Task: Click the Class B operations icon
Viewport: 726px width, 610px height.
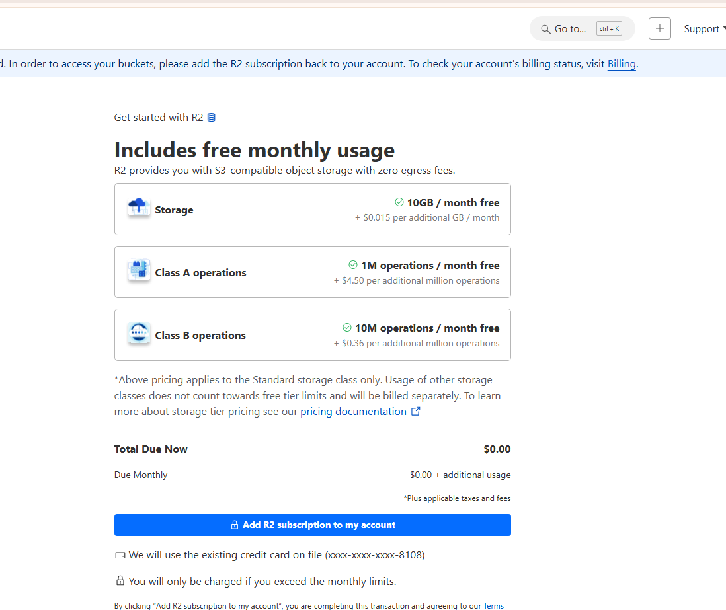Action: tap(138, 331)
